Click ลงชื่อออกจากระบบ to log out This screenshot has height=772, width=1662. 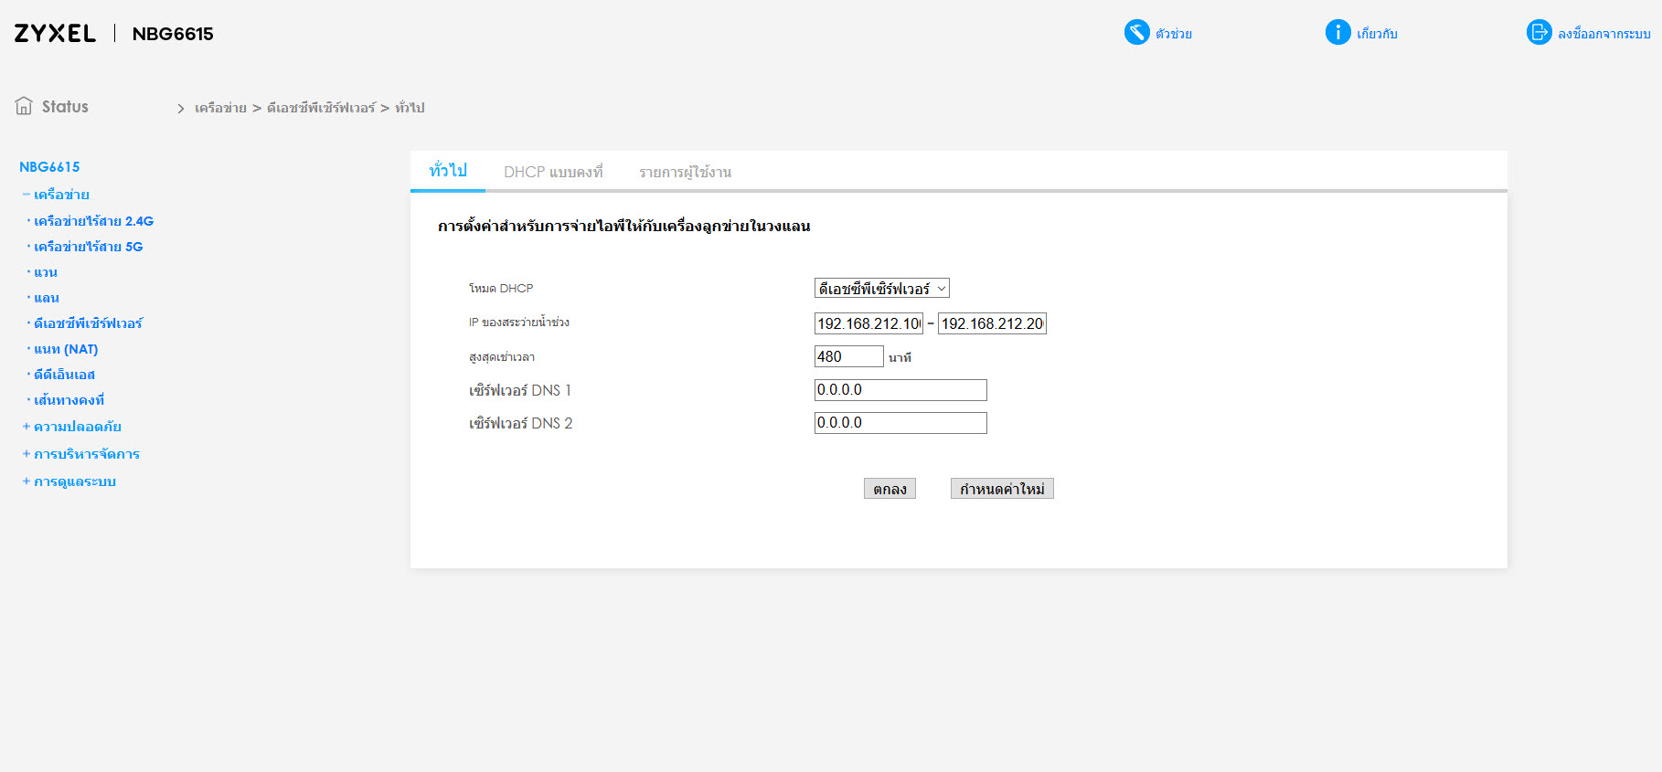point(1604,34)
